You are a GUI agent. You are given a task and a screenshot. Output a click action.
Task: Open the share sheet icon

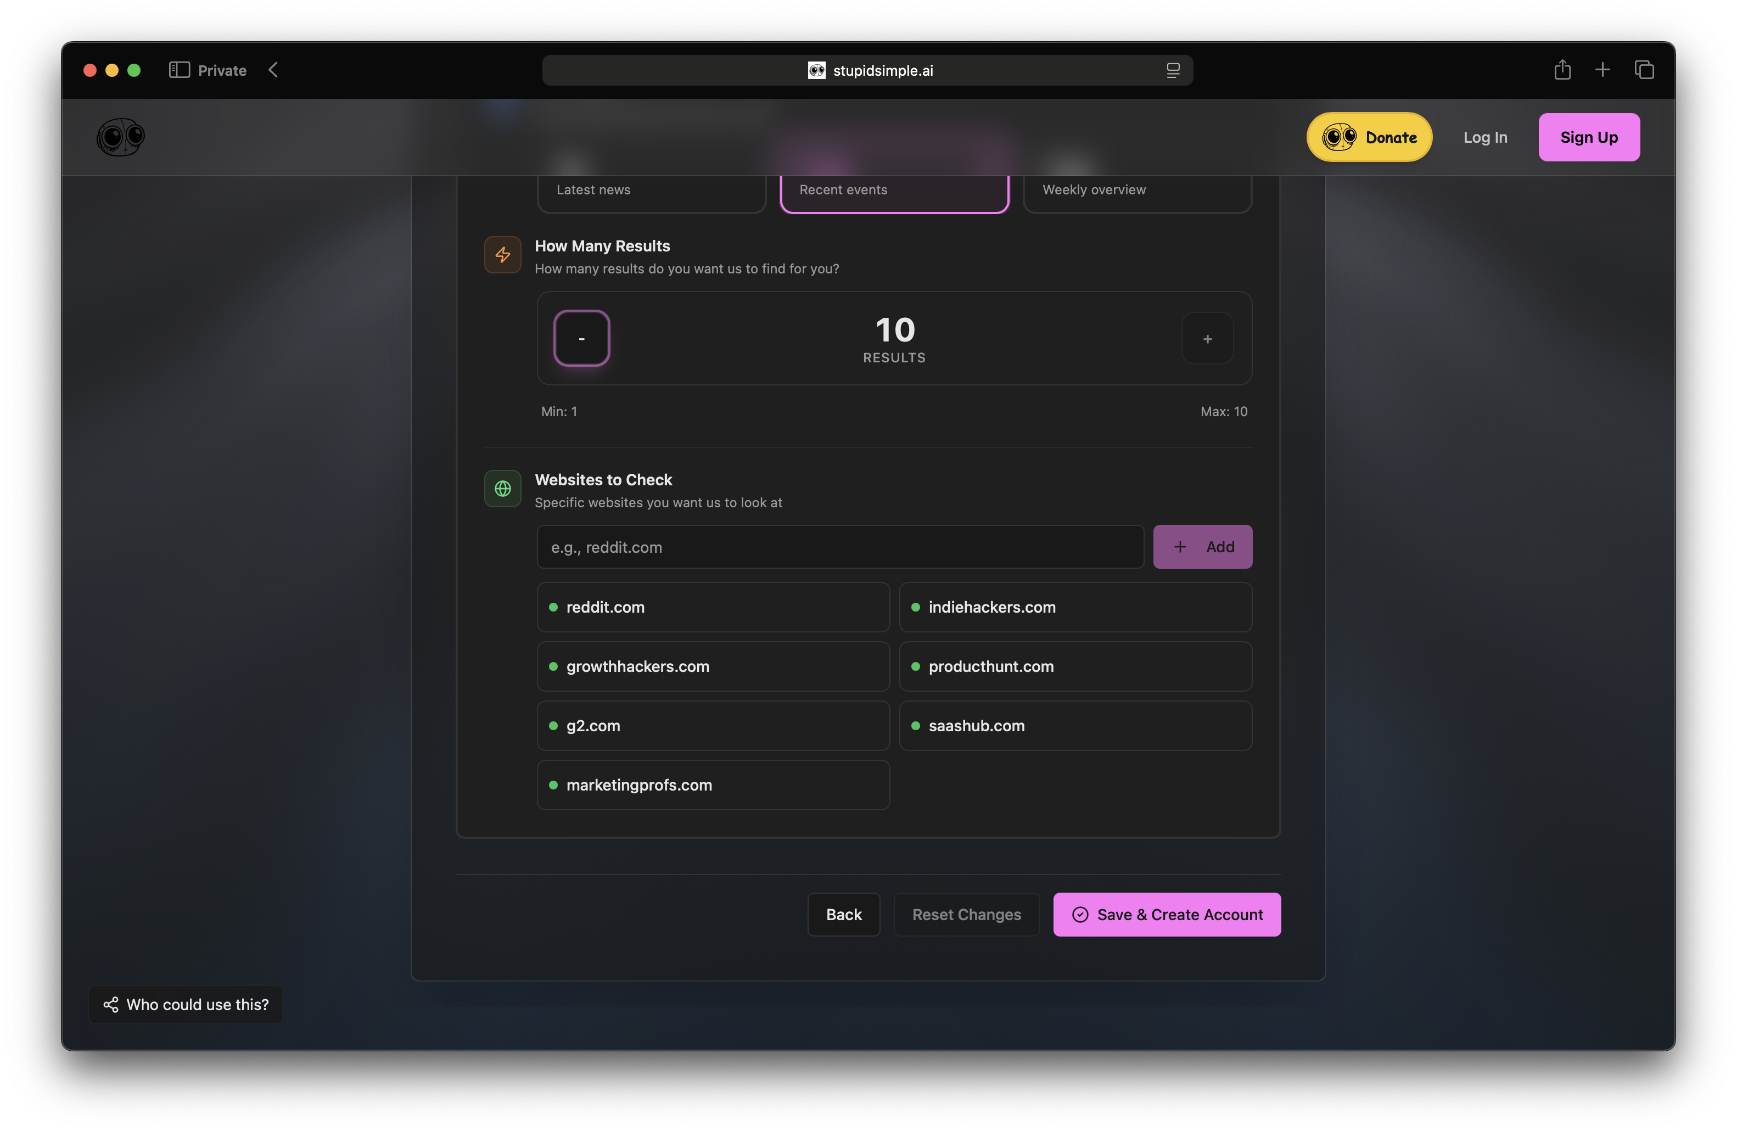[1562, 70]
